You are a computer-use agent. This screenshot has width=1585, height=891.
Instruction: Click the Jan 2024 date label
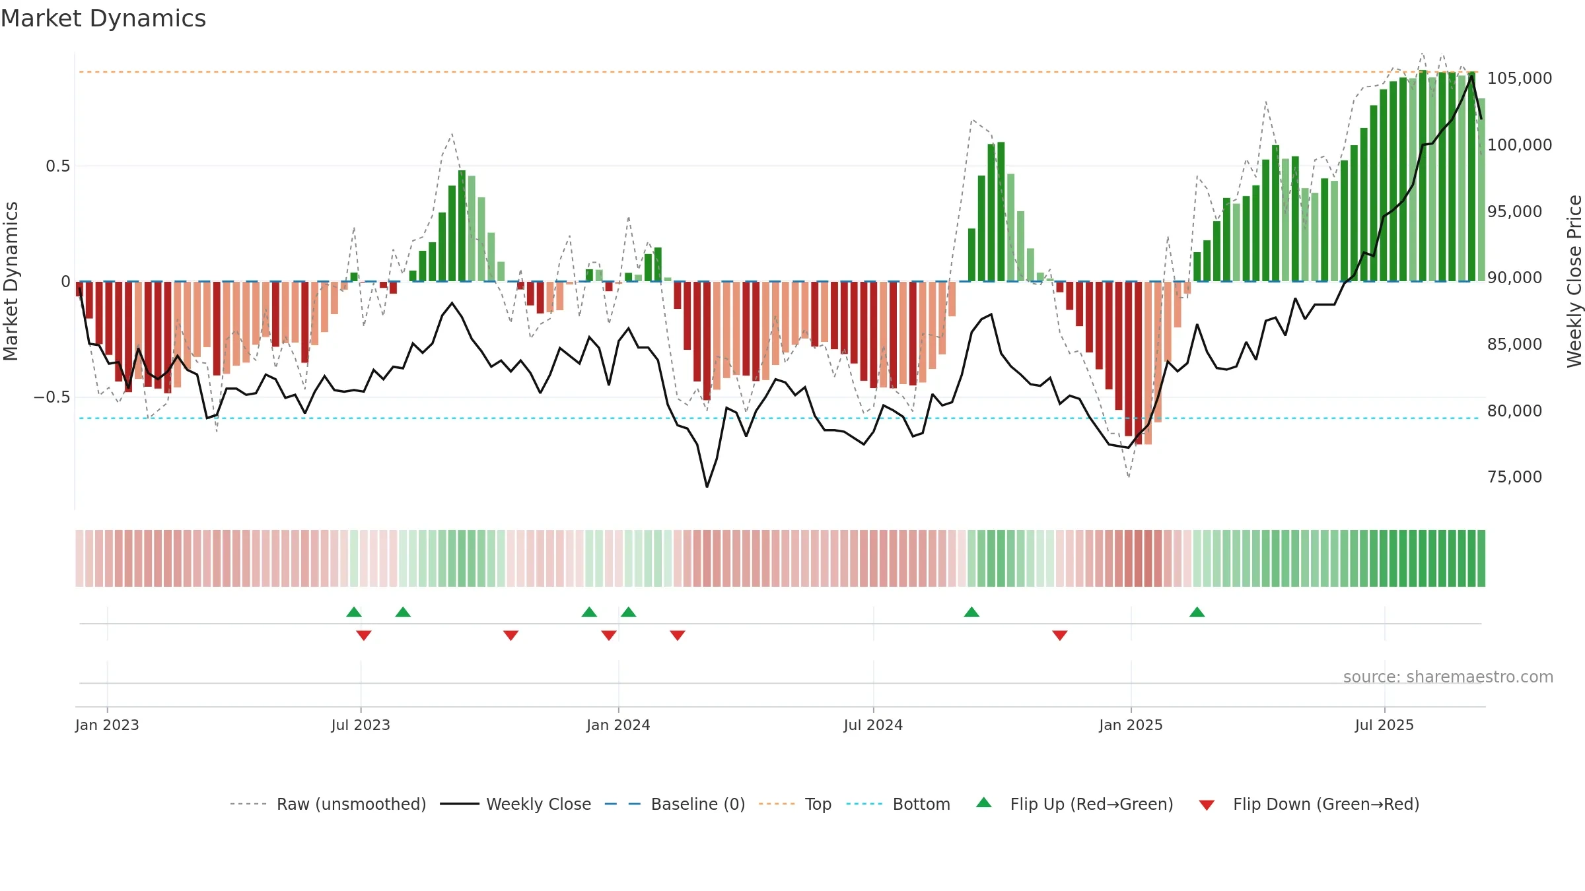[x=618, y=725]
